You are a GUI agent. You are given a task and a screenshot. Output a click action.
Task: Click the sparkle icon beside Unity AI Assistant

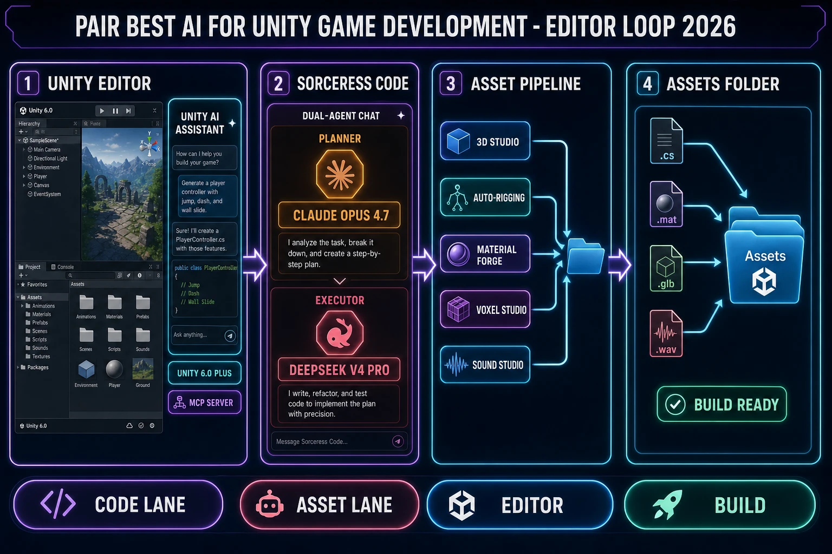[232, 123]
